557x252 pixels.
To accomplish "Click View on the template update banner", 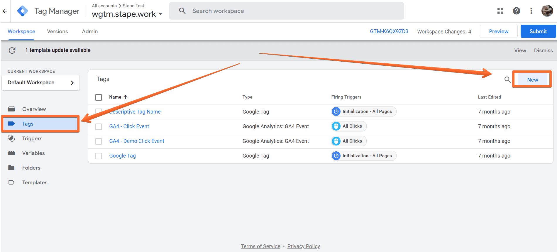I will 520,50.
